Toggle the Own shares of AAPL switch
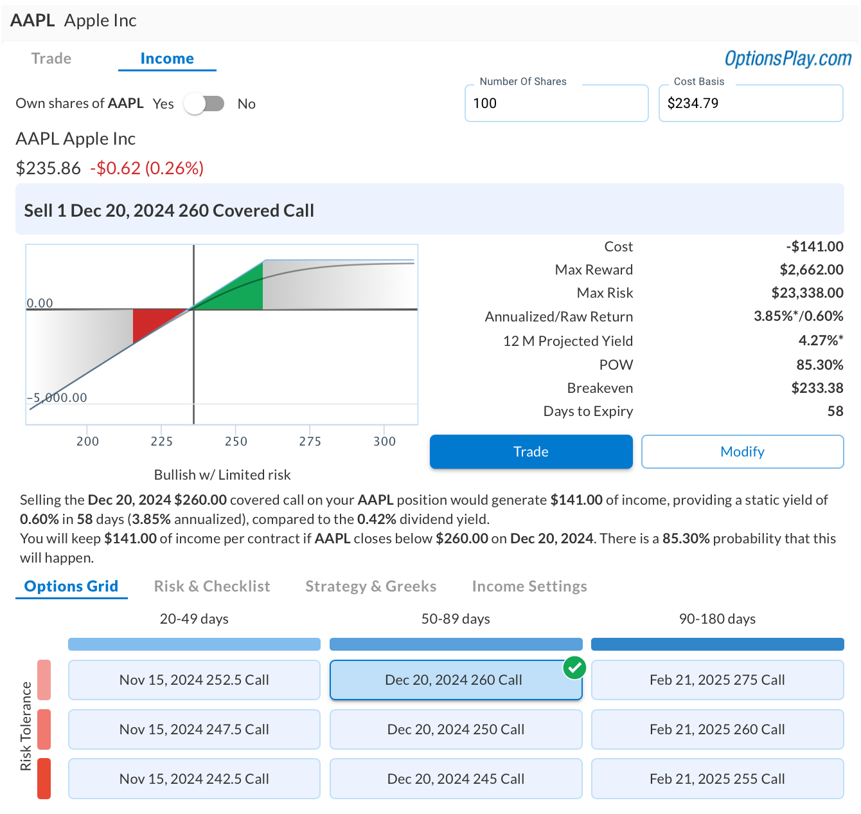The width and height of the screenshot is (861, 814). pyautogui.click(x=204, y=104)
